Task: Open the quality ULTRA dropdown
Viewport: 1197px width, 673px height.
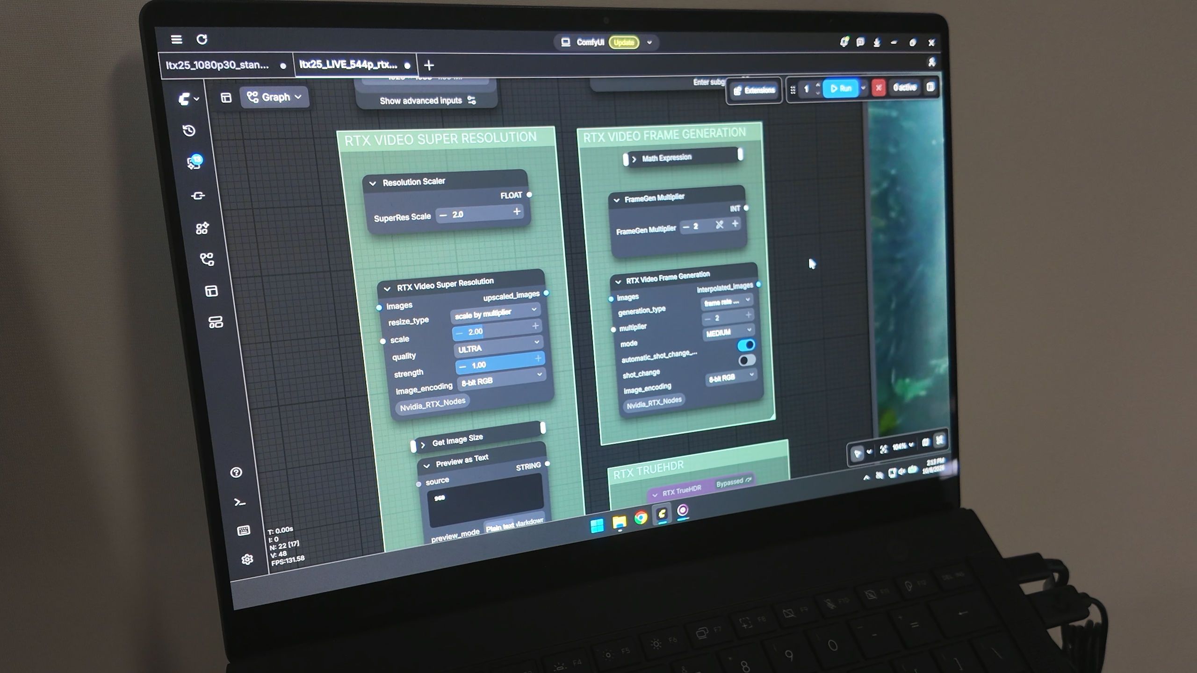Action: 498,346
